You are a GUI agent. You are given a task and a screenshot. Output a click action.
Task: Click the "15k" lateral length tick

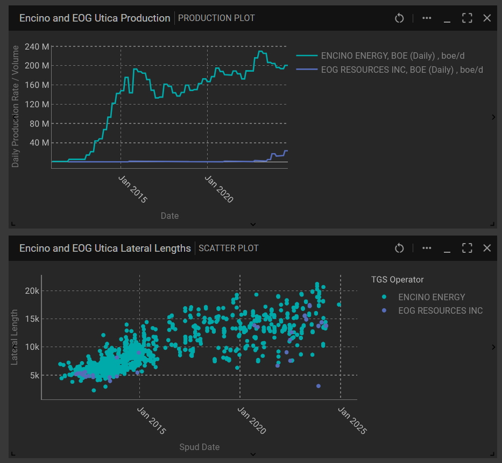(x=32, y=319)
